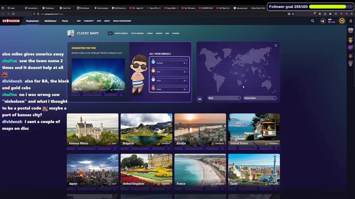
Task: Click the extensions puzzle icon in toolbar
Action: pos(325,14)
